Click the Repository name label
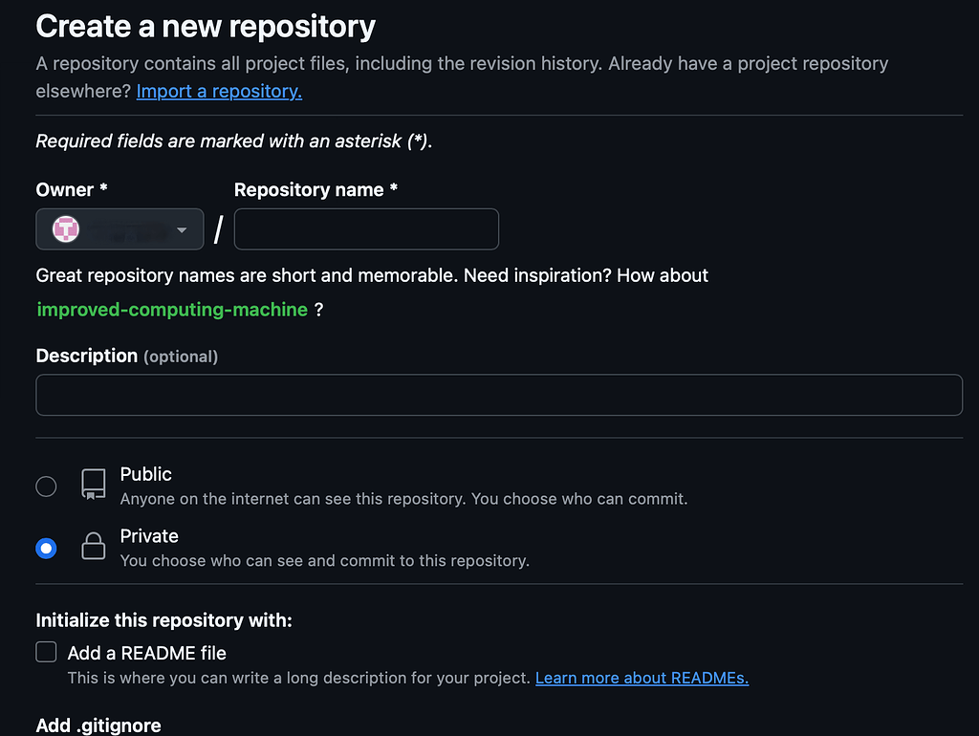The image size is (979, 736). click(x=315, y=190)
